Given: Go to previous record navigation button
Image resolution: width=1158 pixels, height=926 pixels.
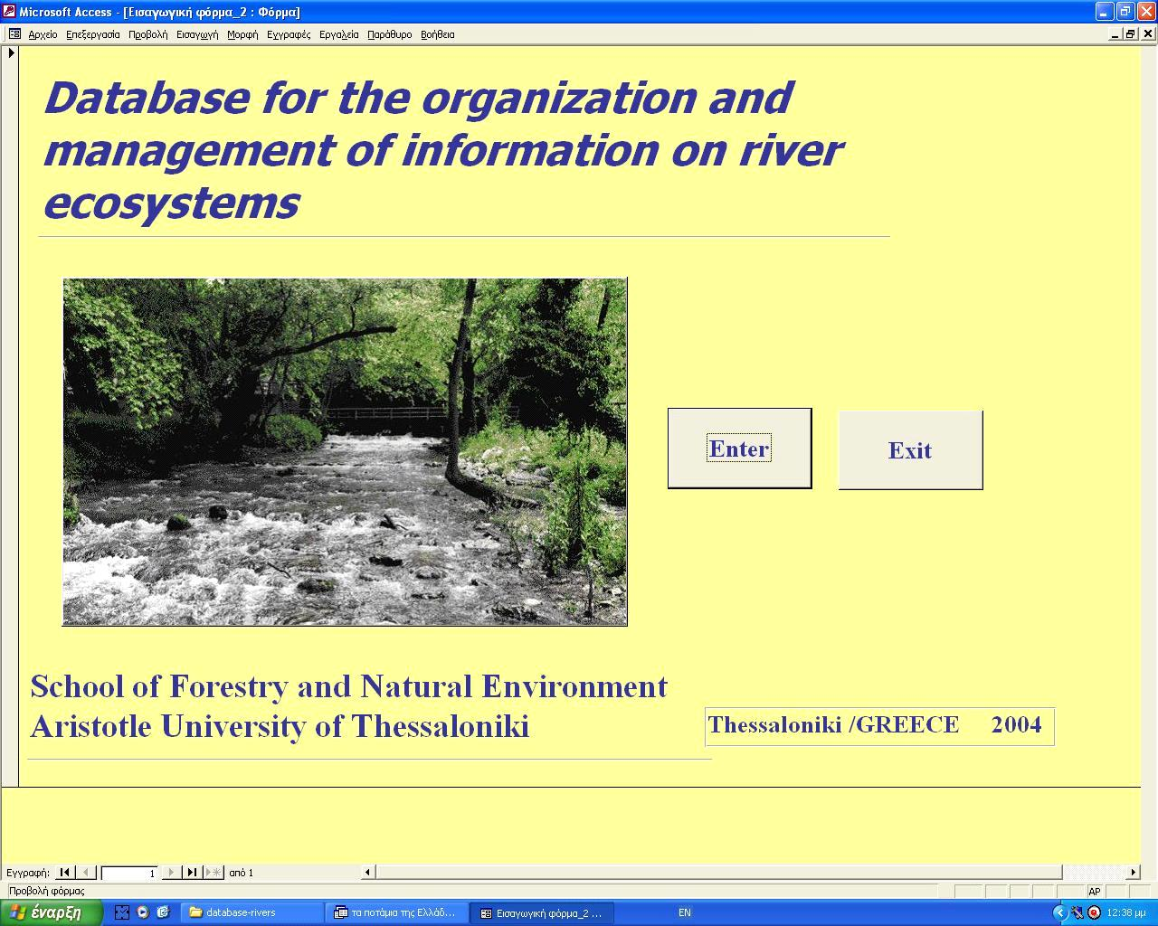Looking at the screenshot, I should pos(86,873).
